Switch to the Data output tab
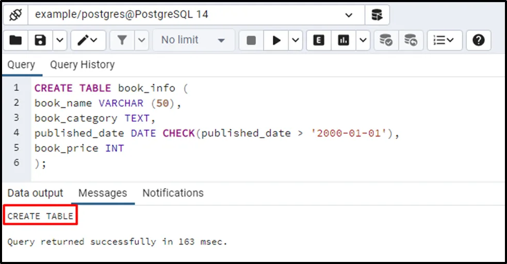Image resolution: width=507 pixels, height=264 pixels. [x=35, y=193]
